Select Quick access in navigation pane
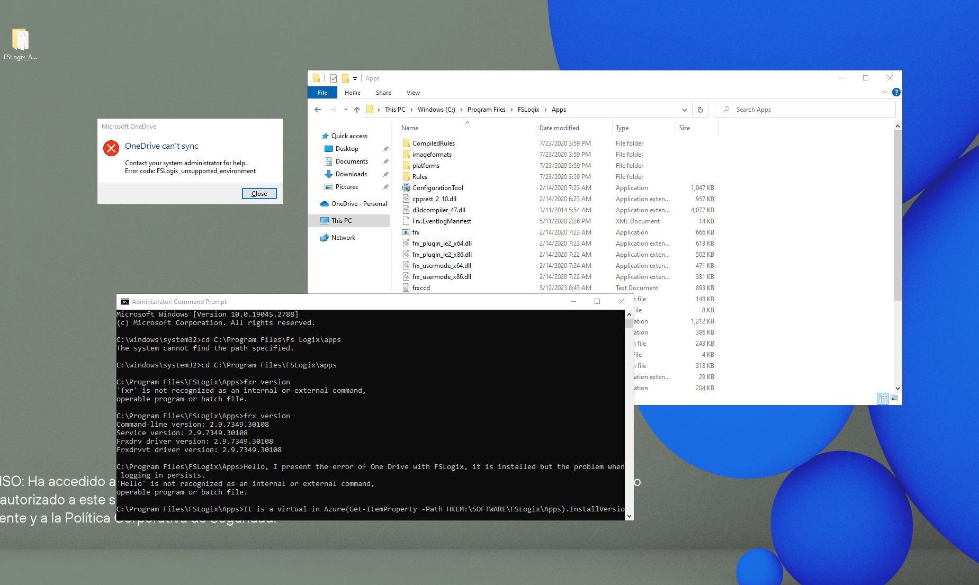Screen dimensions: 979x585 [x=349, y=136]
